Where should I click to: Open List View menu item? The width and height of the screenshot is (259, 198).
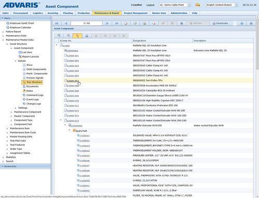click(x=27, y=52)
